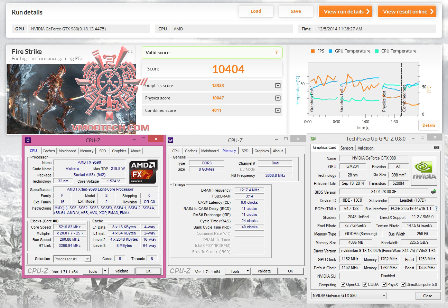Click Tools button in pink CPU-Z window
The image size is (448, 308).
click(x=93, y=271)
